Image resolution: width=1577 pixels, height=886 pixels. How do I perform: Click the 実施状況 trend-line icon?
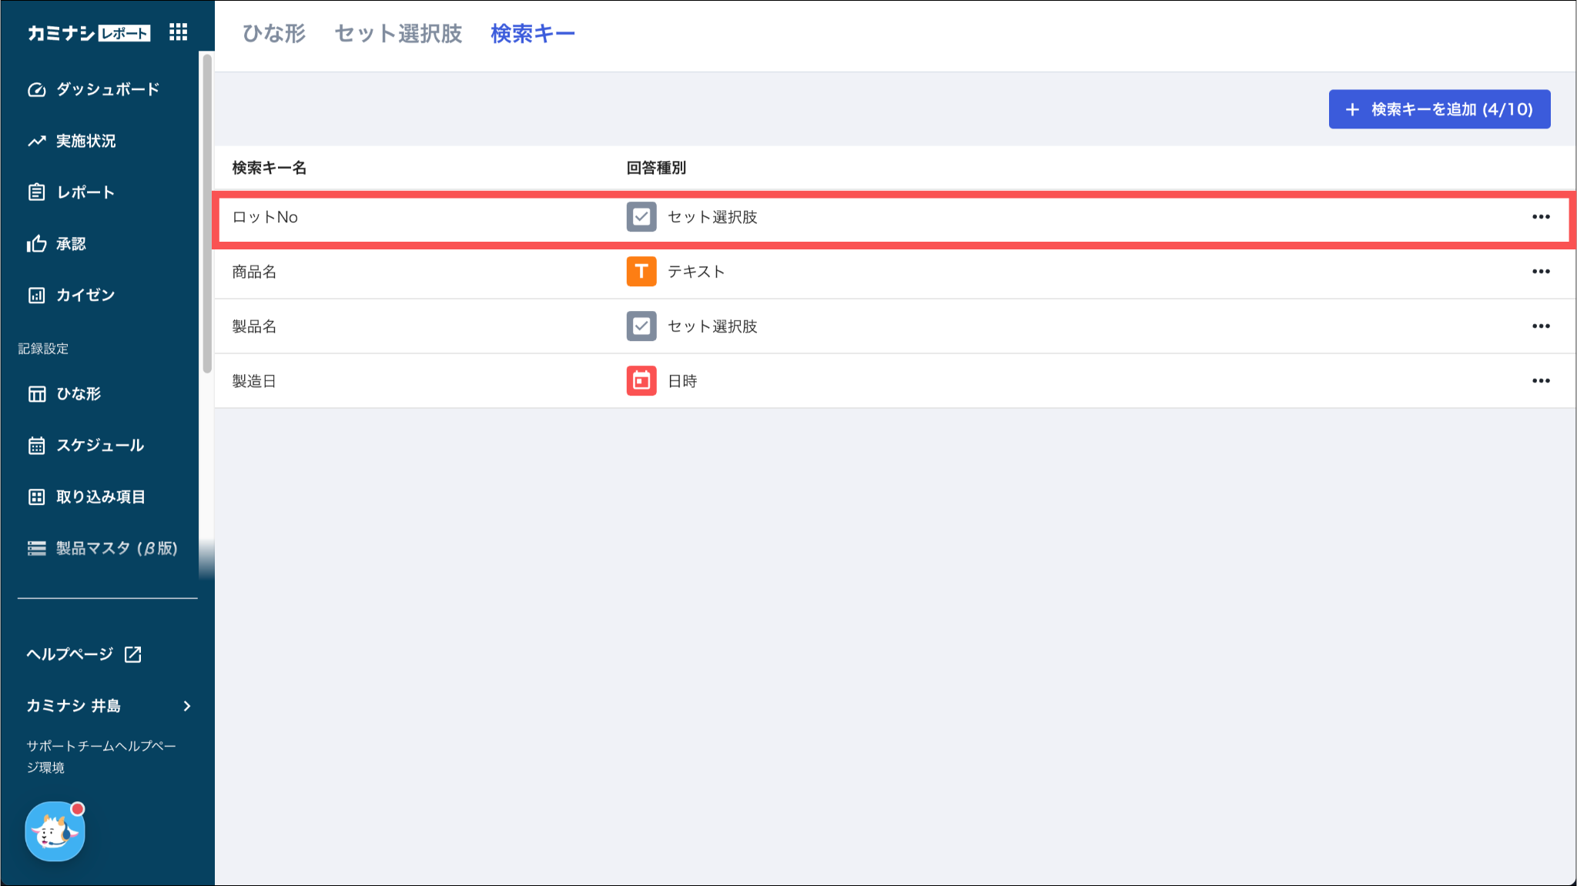[36, 141]
